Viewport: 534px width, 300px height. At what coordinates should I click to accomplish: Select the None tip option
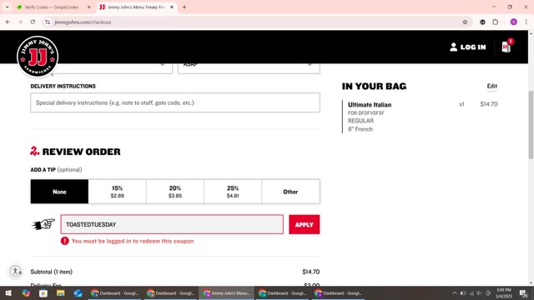point(59,192)
